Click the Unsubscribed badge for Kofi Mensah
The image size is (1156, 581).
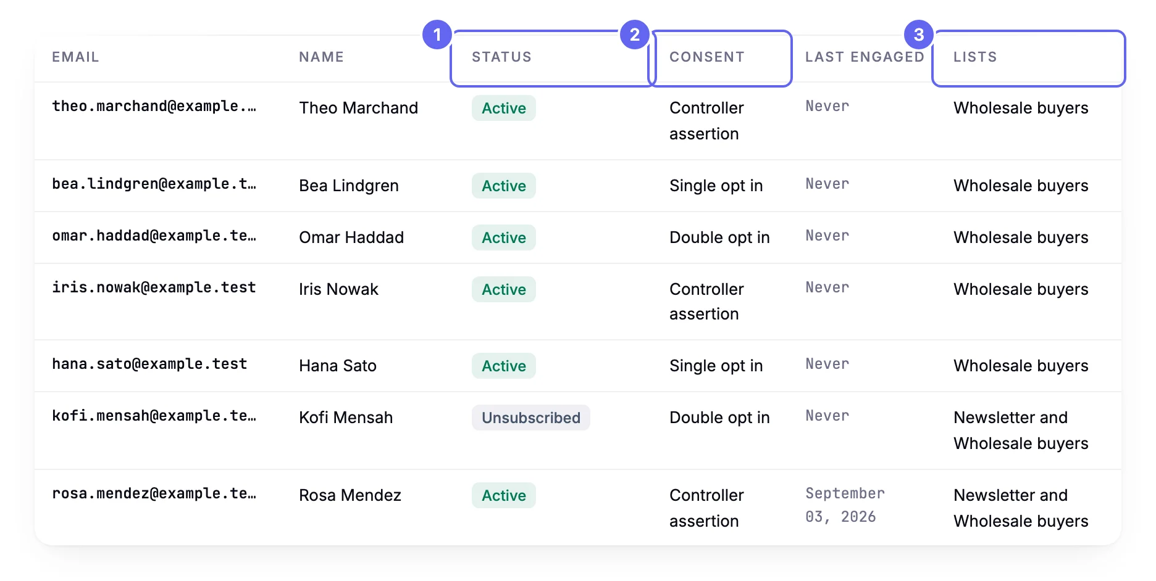pyautogui.click(x=531, y=418)
